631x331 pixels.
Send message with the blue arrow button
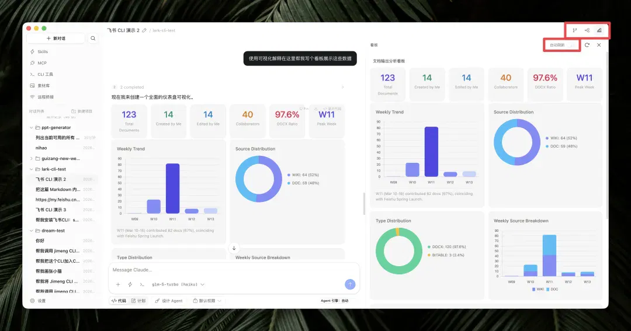(350, 284)
